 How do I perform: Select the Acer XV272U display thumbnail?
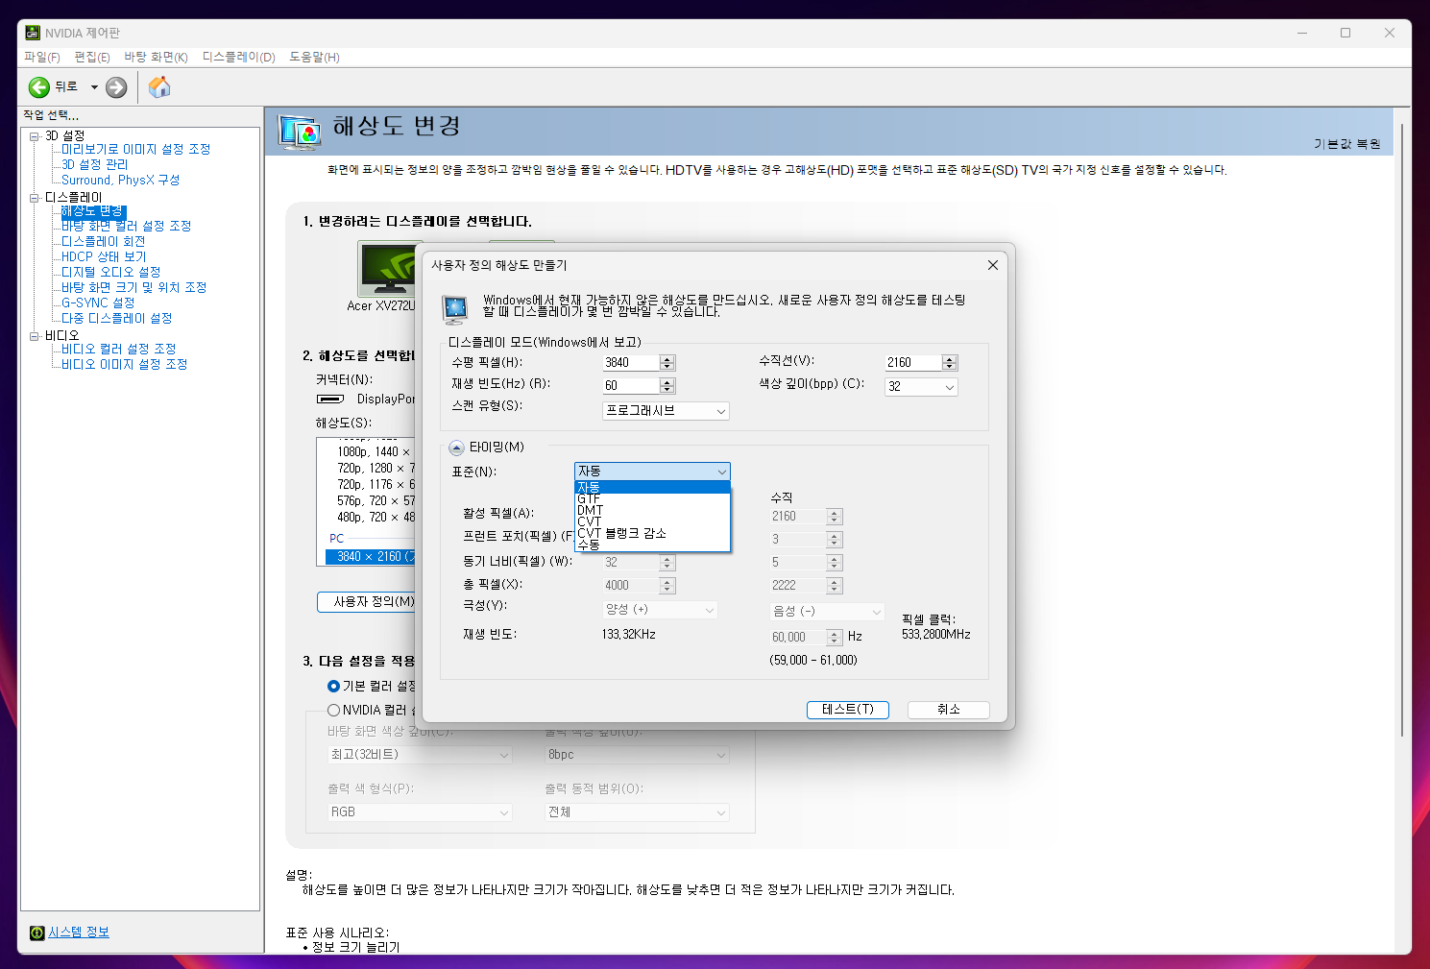pyautogui.click(x=388, y=269)
